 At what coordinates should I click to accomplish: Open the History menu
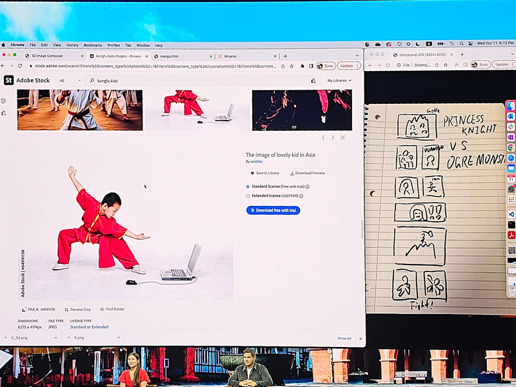pyautogui.click(x=72, y=45)
